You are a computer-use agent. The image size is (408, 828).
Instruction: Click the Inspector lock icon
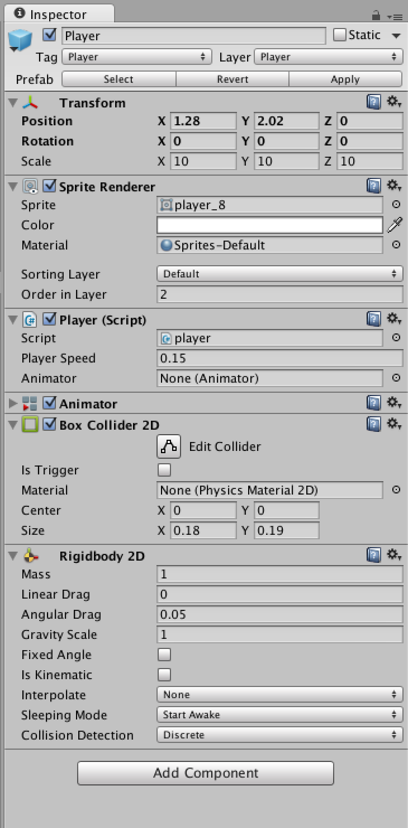[x=376, y=15]
